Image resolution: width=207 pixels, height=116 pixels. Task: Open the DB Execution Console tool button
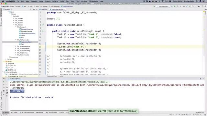tap(27, 112)
